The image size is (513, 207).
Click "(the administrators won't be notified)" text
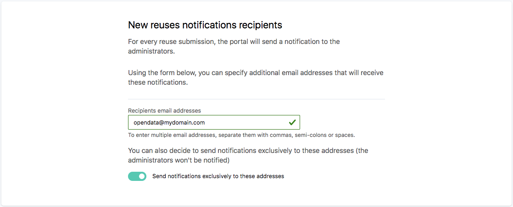point(179,160)
